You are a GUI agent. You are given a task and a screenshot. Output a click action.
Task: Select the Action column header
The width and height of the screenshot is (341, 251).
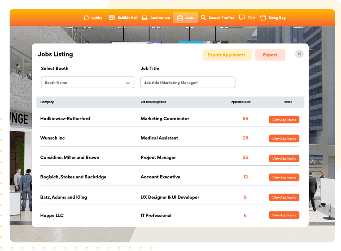tap(288, 102)
